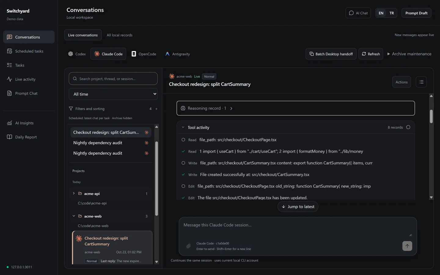Open Conversations in the sidebar
This screenshot has height=275, width=440.
click(29, 37)
